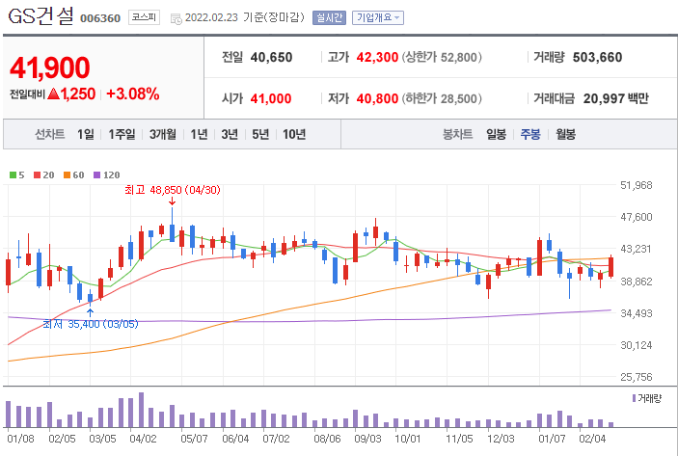
Task: Click the 12/03 date axis label
Action: coord(501,439)
